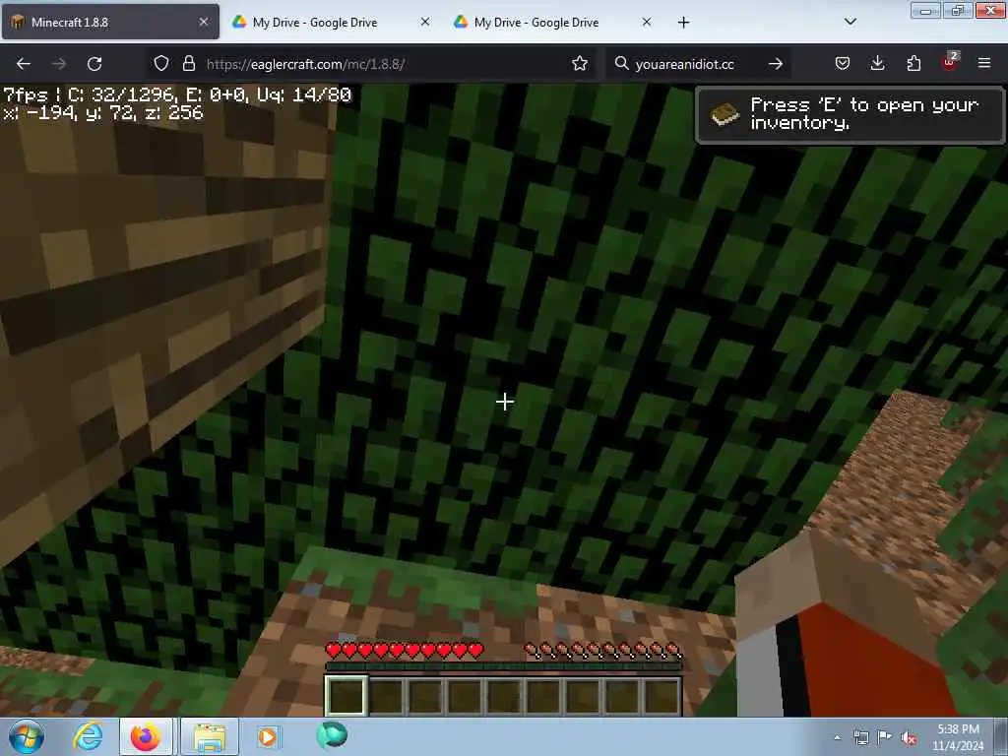Launch Internet Explorer from the taskbar
Viewport: 1008px width, 756px height.
(x=88, y=736)
